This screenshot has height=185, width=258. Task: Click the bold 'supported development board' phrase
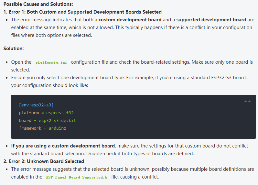[x=211, y=20]
